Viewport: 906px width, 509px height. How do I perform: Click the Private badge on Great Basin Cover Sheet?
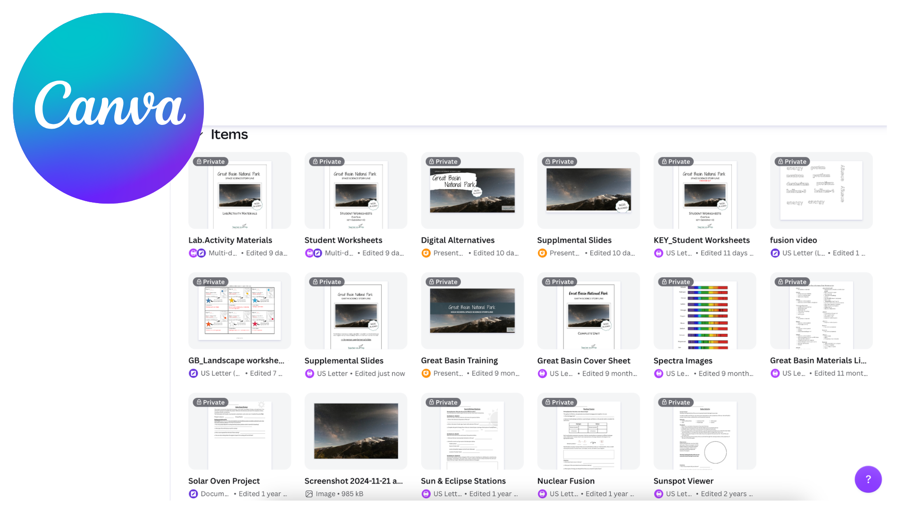[x=560, y=282]
